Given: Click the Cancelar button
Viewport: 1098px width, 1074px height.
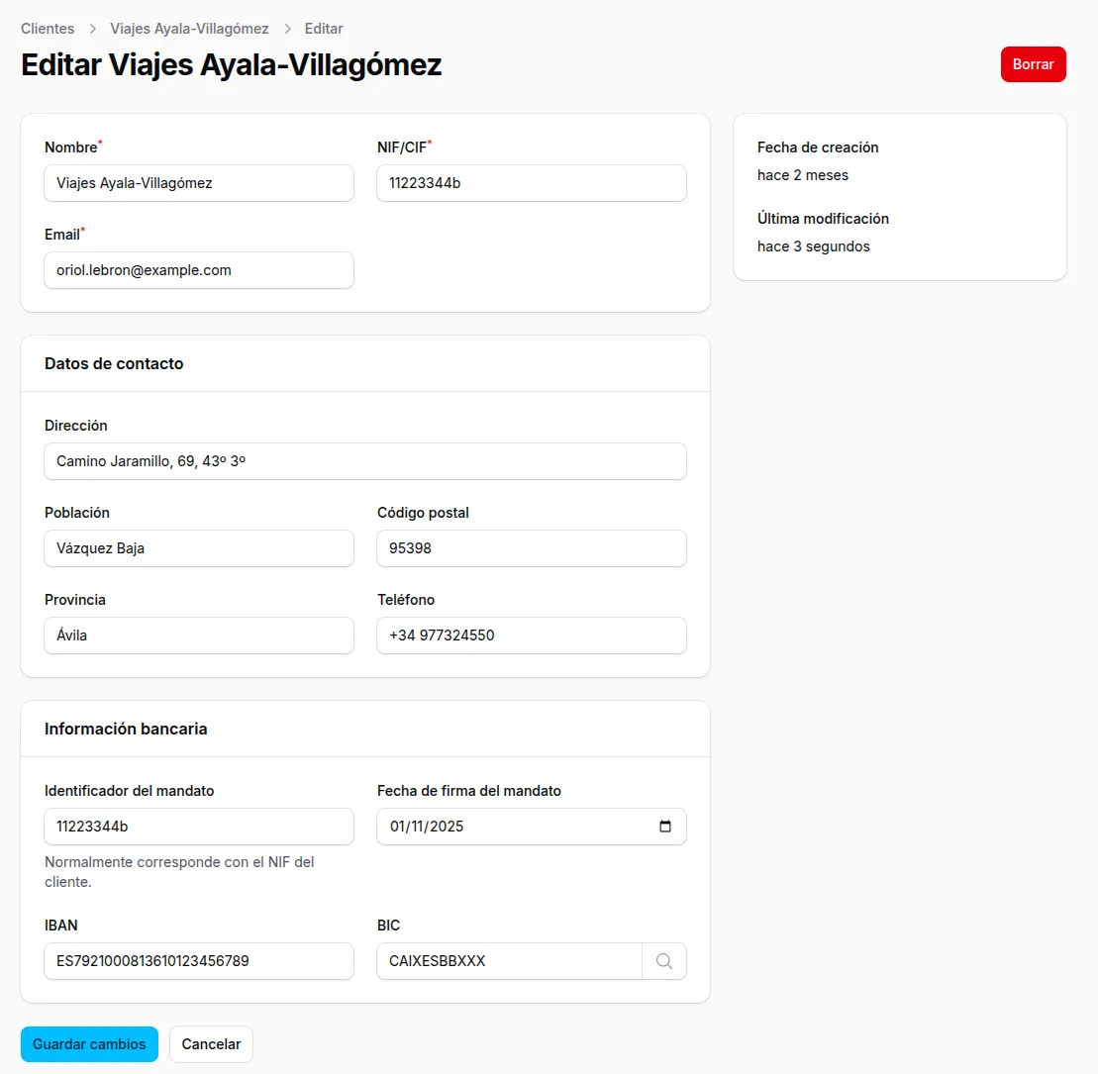Looking at the screenshot, I should 211,1044.
